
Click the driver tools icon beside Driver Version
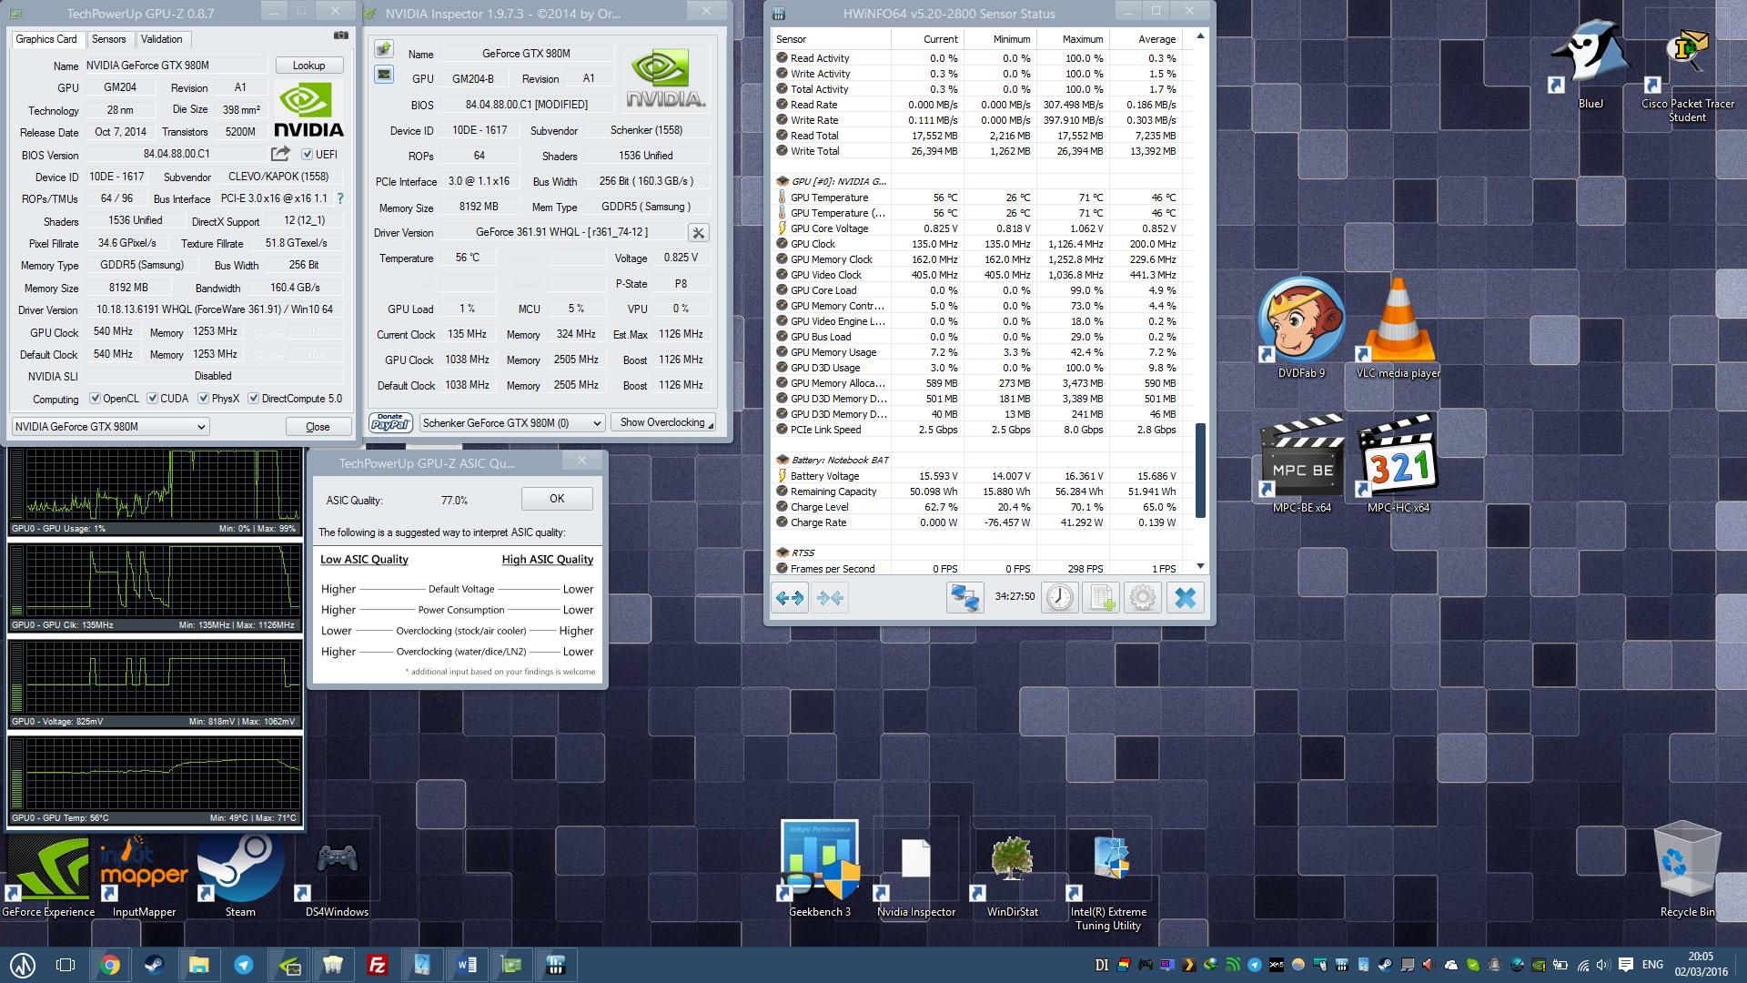[x=698, y=233]
